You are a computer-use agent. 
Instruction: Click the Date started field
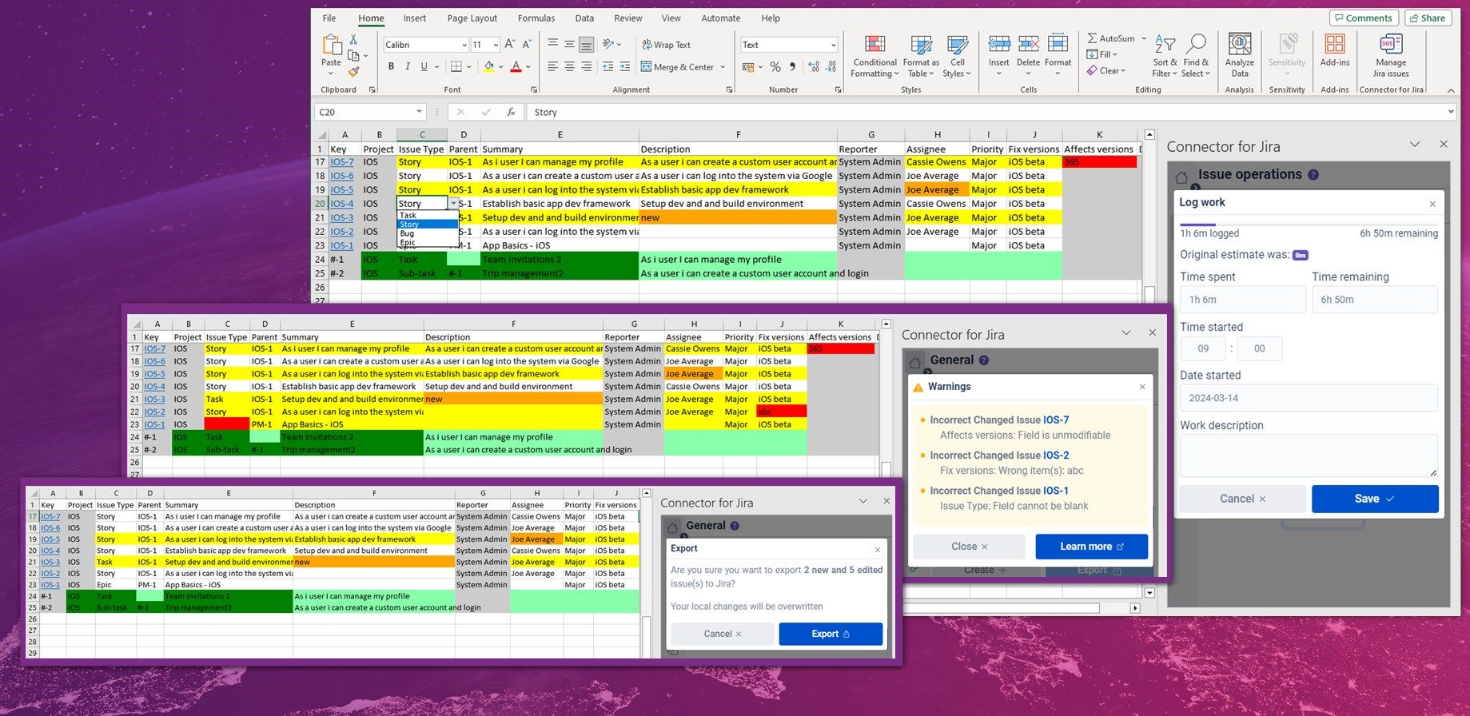tap(1309, 398)
